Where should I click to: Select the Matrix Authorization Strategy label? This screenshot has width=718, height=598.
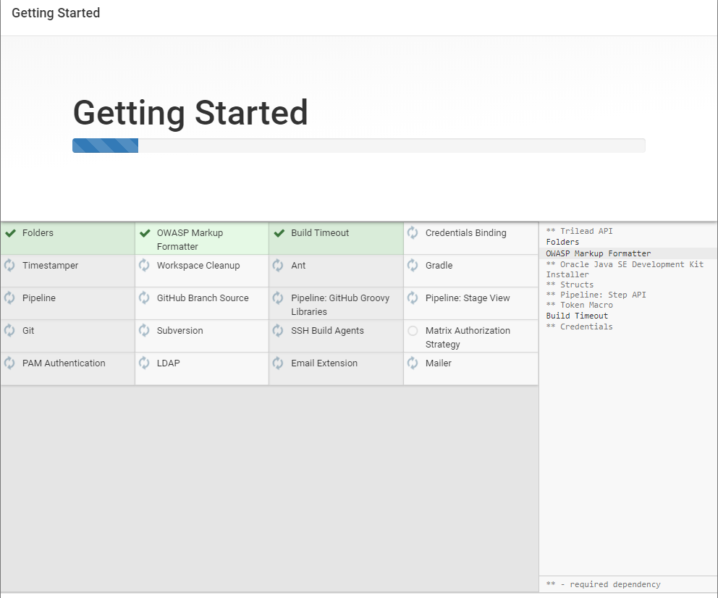tap(468, 337)
